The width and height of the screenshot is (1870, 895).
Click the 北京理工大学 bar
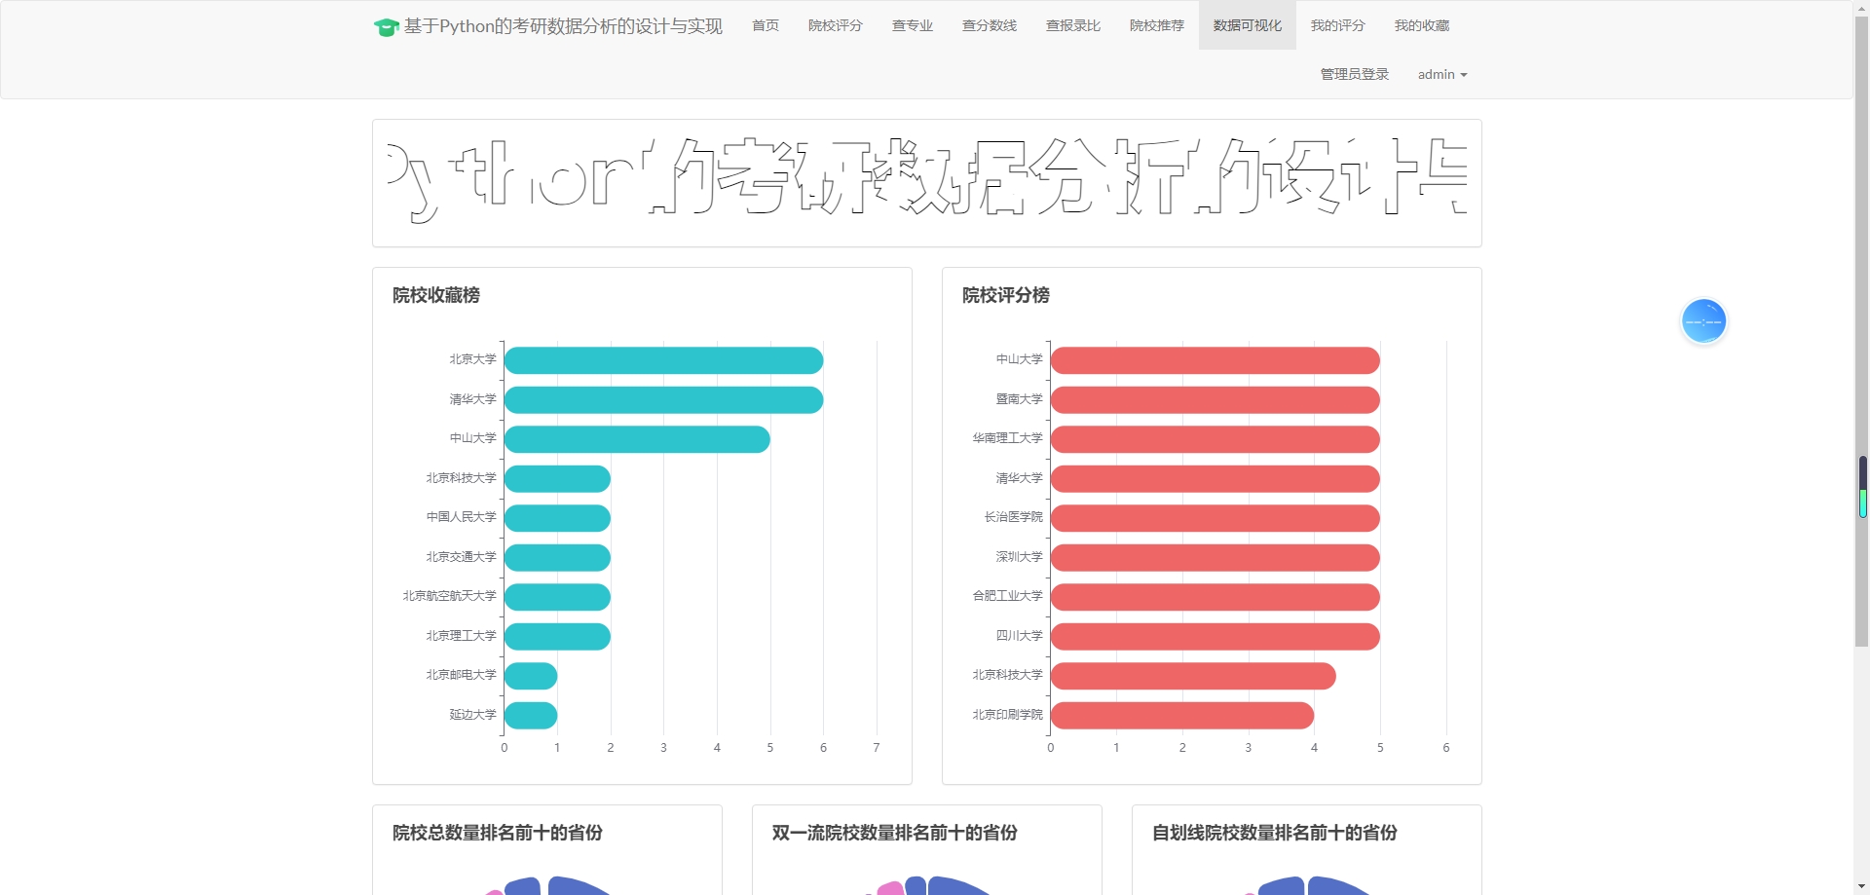(x=557, y=637)
